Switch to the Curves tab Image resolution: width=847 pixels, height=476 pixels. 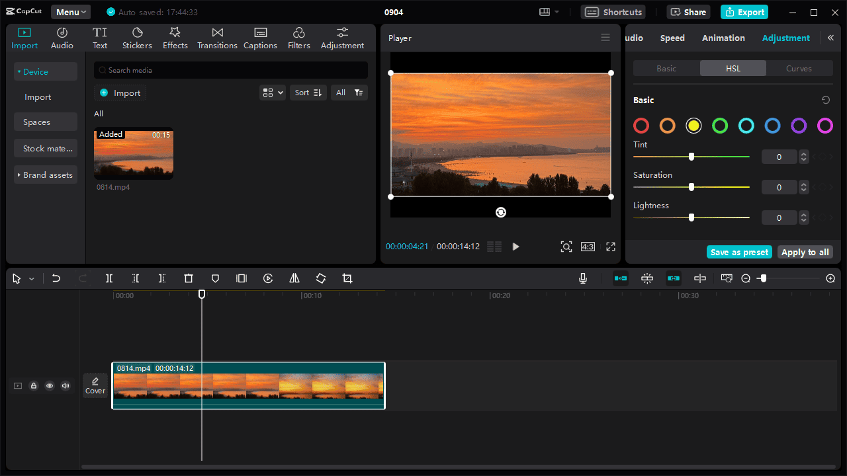(799, 68)
